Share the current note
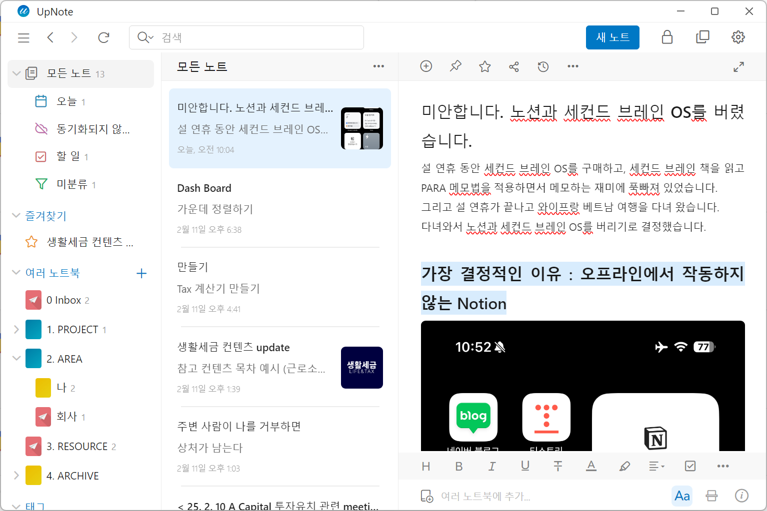Image resolution: width=767 pixels, height=511 pixels. [514, 66]
